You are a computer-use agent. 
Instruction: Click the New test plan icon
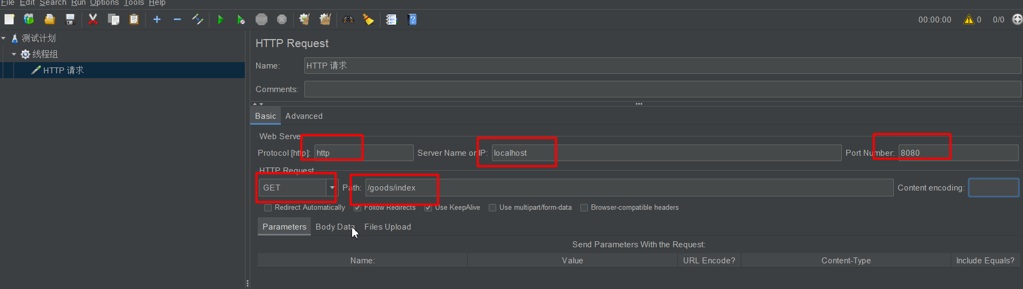9,20
